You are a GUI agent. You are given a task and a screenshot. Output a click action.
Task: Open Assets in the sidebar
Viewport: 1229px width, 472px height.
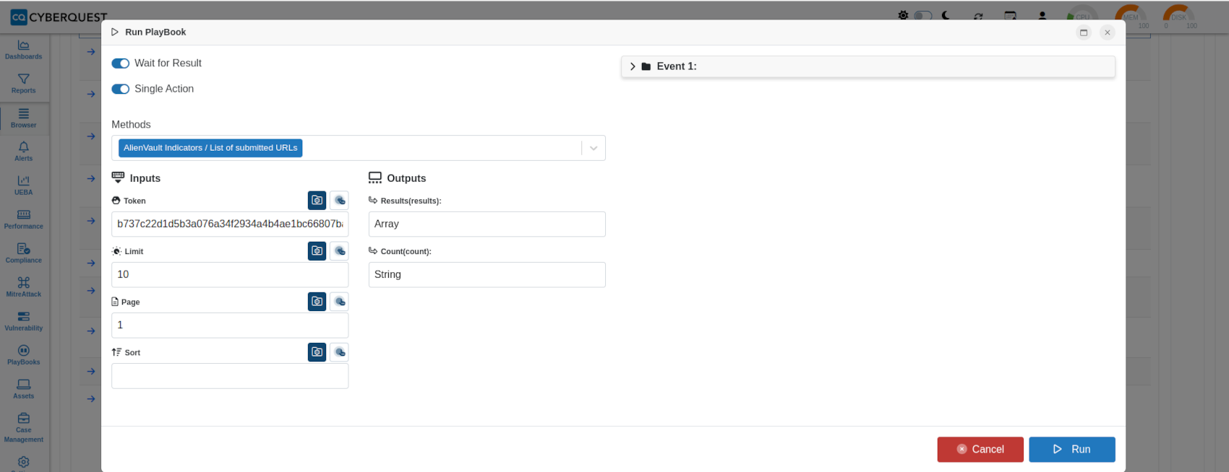click(x=24, y=388)
